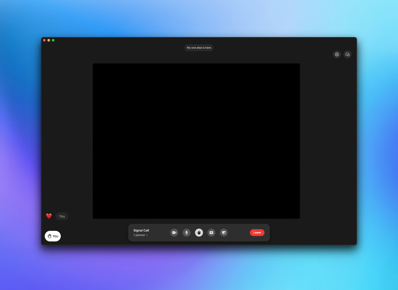Open call settings via the gear icon
Image resolution: width=398 pixels, height=290 pixels.
tap(337, 54)
